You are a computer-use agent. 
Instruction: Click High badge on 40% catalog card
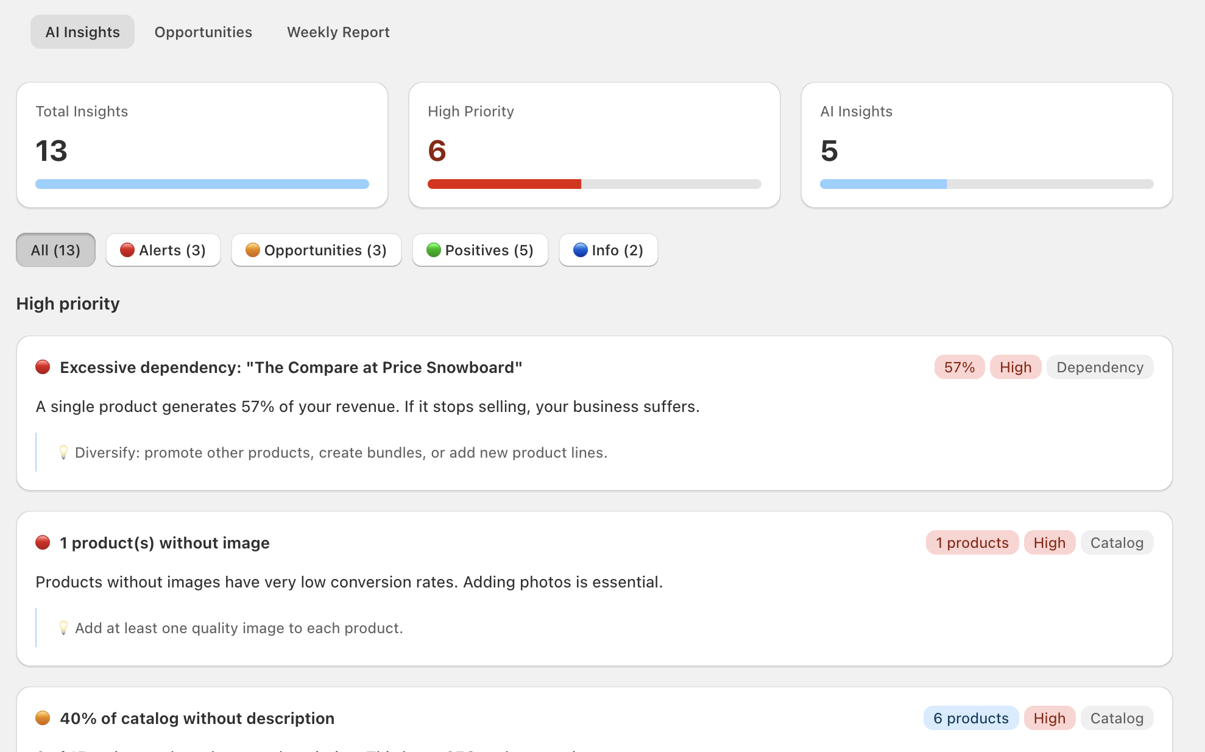click(1050, 718)
